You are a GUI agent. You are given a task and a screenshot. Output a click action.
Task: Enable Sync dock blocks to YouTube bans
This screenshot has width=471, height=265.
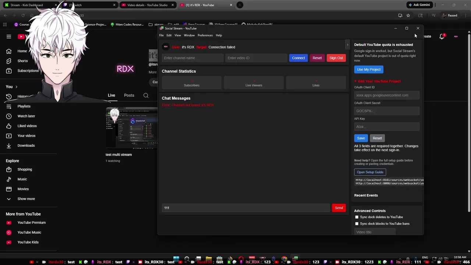[x=357, y=224]
